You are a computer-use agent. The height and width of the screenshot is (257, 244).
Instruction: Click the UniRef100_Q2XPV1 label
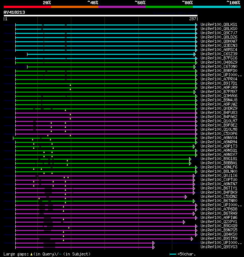tap(219, 222)
